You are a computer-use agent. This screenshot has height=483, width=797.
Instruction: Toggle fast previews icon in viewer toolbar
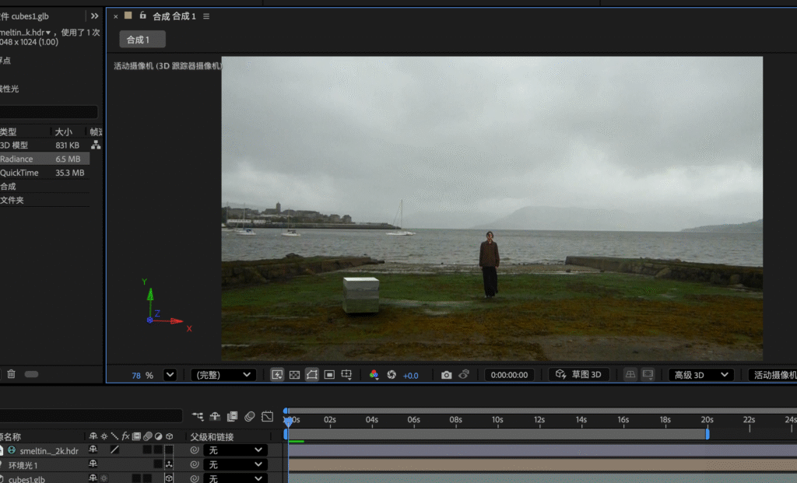pos(277,375)
